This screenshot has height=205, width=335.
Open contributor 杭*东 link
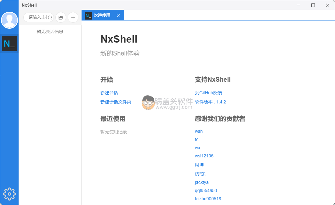200,174
